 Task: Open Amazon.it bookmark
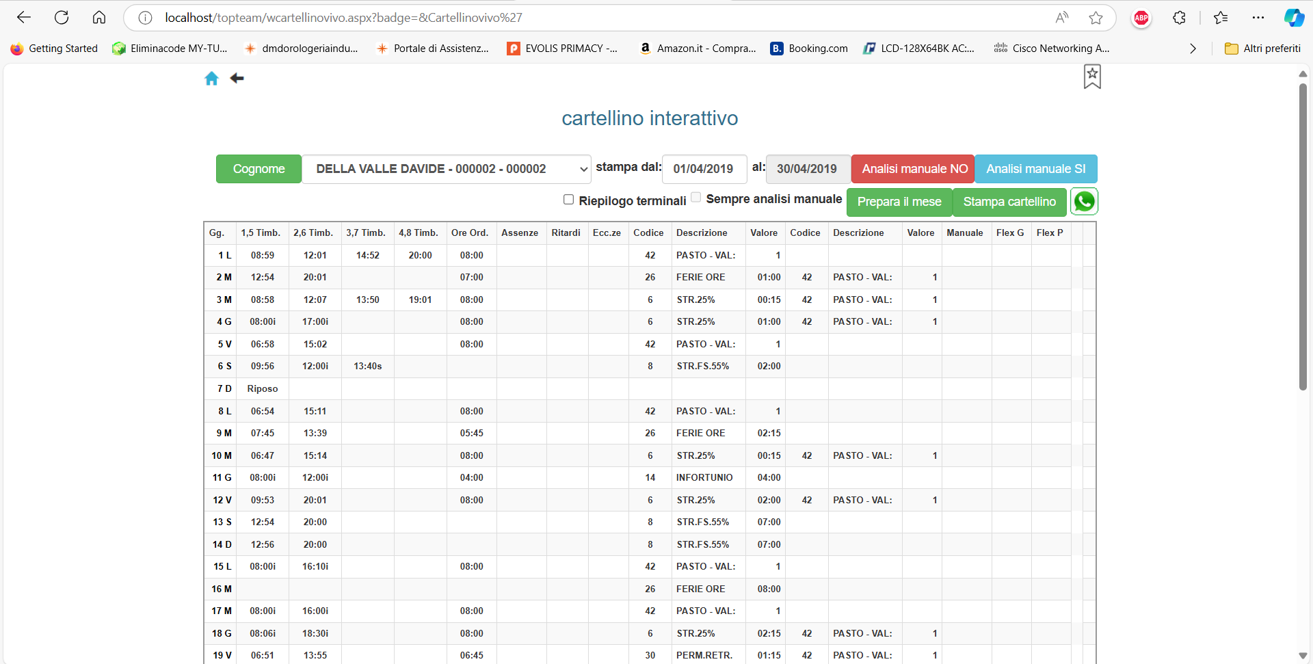click(x=698, y=49)
